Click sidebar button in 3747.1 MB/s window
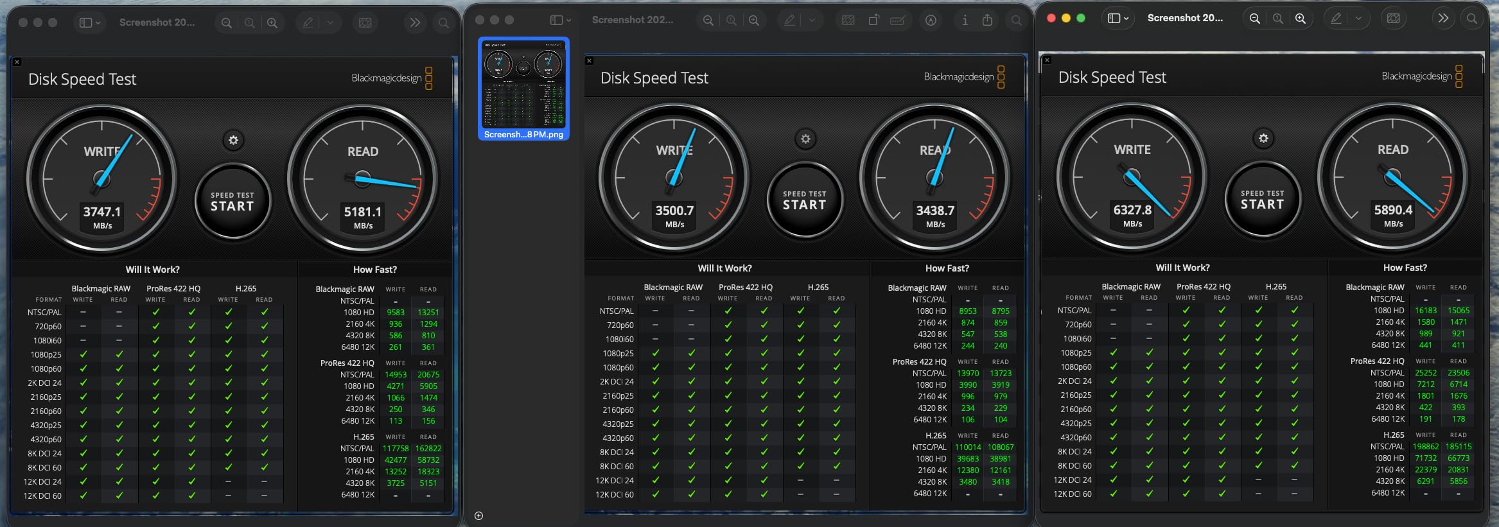The width and height of the screenshot is (1499, 527). [85, 23]
